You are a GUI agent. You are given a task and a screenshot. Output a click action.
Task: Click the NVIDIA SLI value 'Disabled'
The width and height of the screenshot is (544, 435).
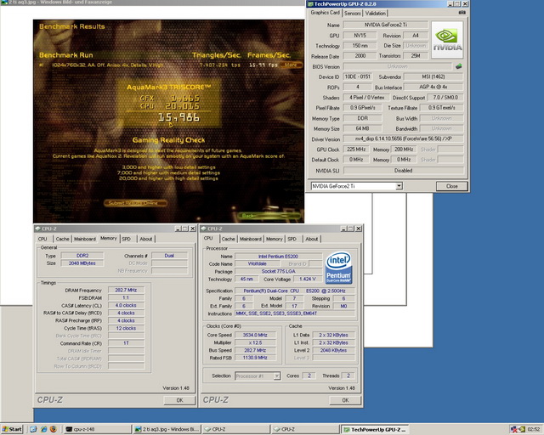point(403,170)
